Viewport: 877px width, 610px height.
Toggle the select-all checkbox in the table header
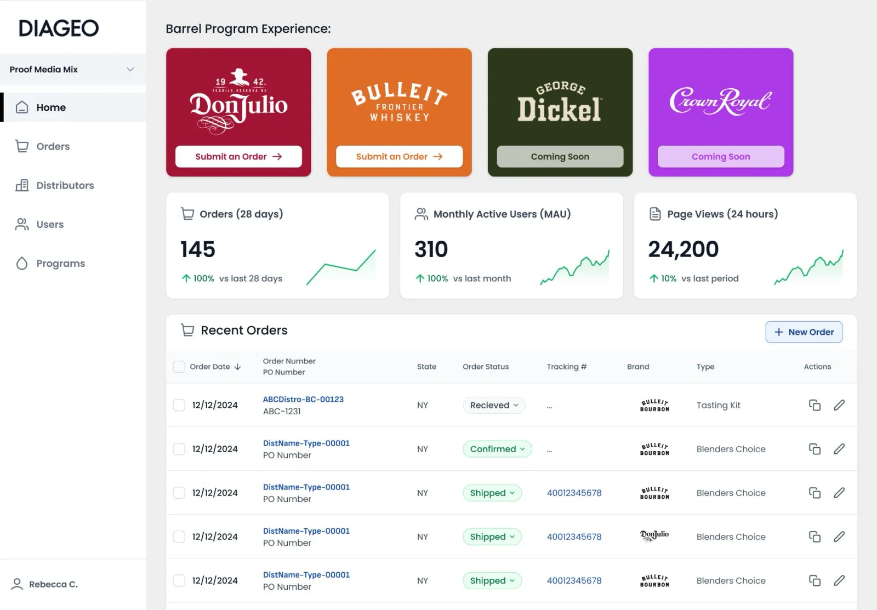coord(179,367)
